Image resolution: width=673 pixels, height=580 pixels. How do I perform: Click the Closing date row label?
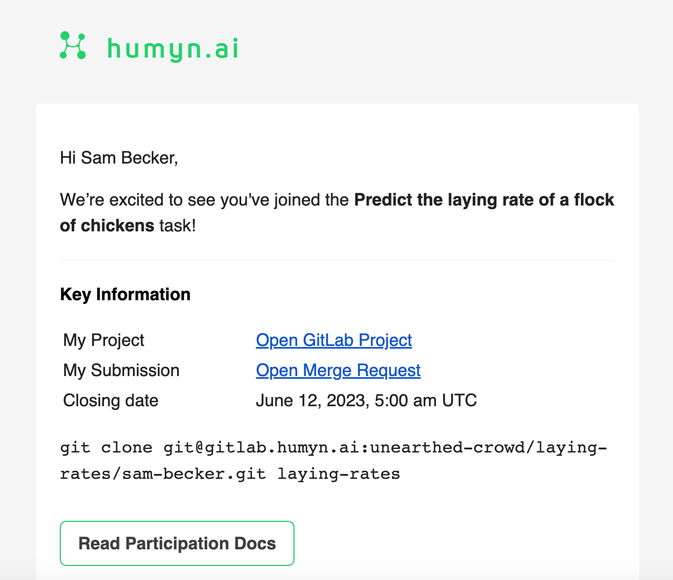[x=110, y=400]
